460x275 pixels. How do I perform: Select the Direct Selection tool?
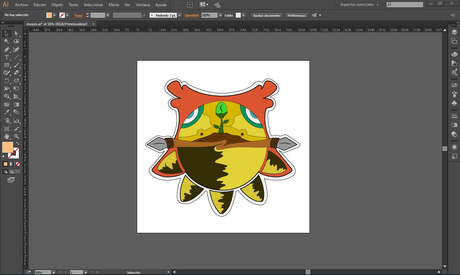(x=16, y=34)
